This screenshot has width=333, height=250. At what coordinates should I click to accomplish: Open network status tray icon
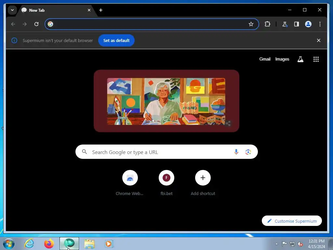[292, 244]
